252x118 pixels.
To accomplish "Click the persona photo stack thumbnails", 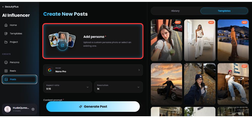I will (62, 41).
